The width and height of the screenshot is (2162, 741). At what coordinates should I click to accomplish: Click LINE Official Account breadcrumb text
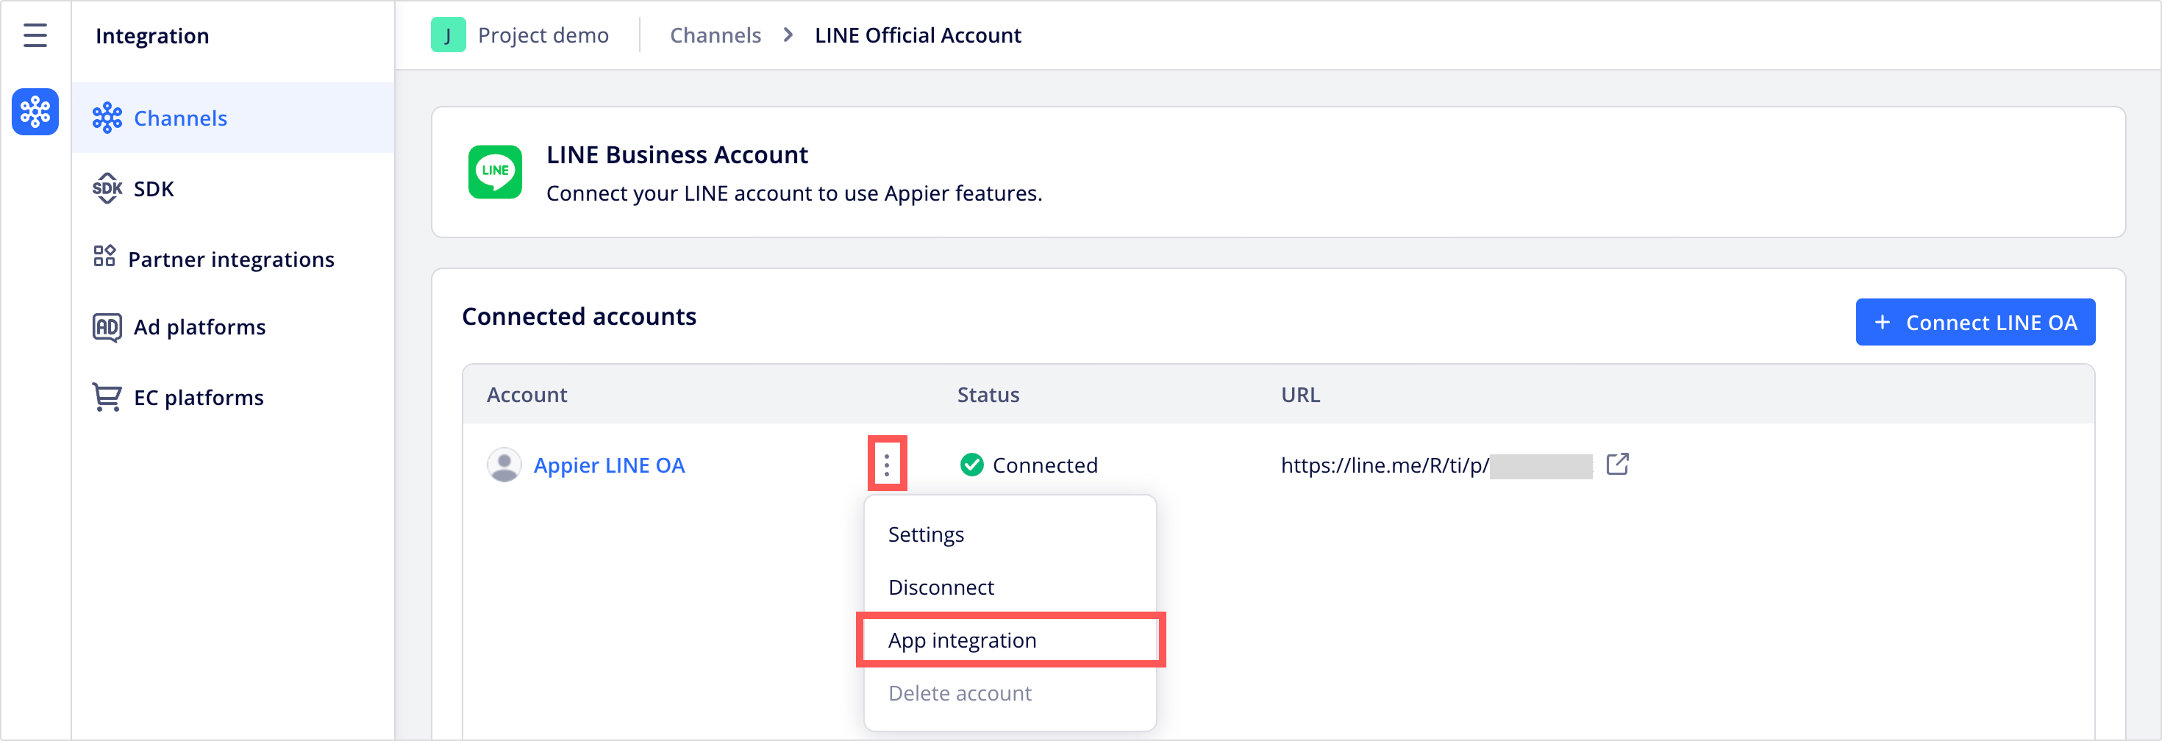pos(917,35)
